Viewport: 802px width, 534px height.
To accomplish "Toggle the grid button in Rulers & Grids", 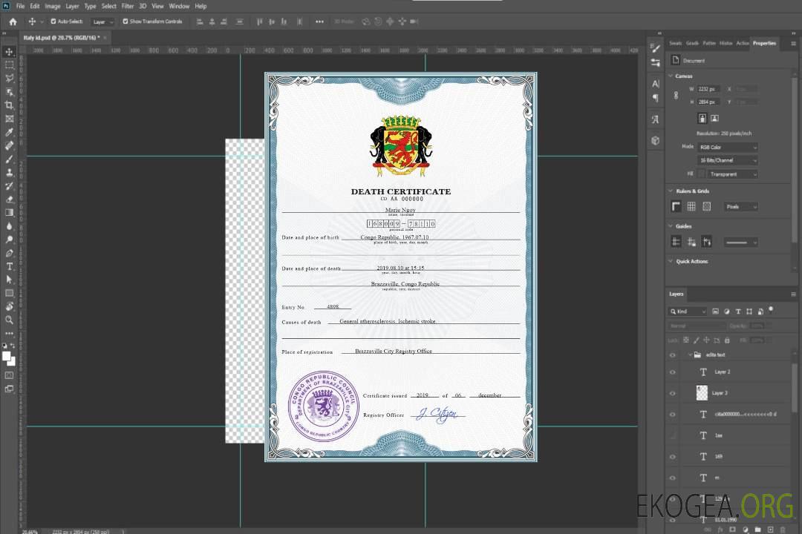I will tap(691, 206).
